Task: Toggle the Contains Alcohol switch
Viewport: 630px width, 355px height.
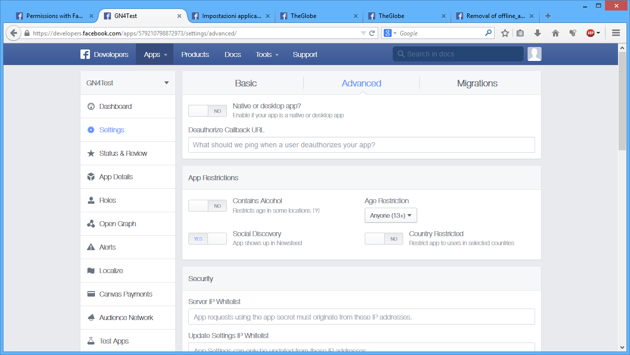Action: [207, 206]
